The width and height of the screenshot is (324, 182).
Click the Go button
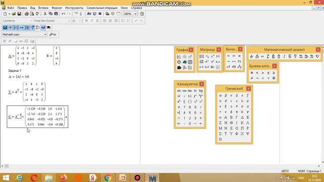(53, 34)
